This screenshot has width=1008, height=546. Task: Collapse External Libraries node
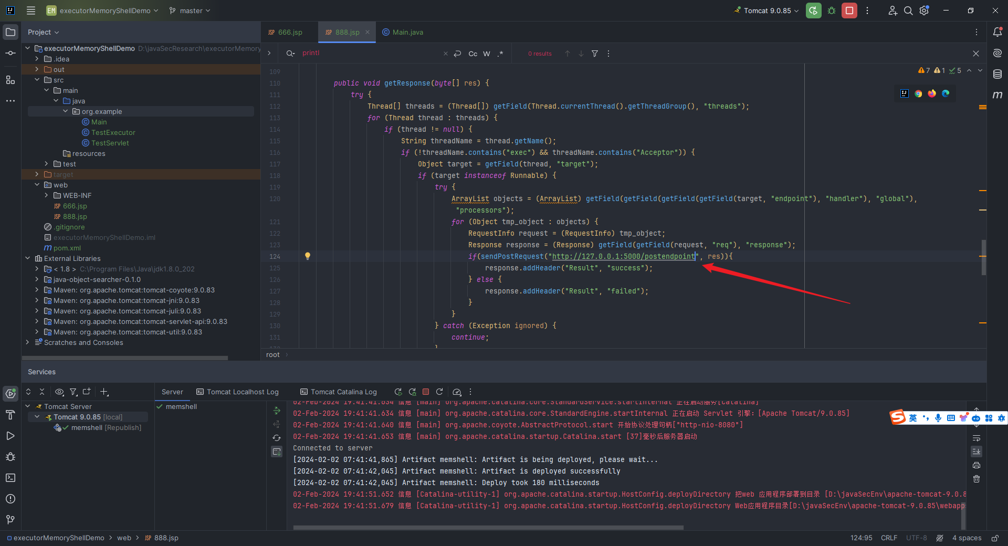pos(27,258)
